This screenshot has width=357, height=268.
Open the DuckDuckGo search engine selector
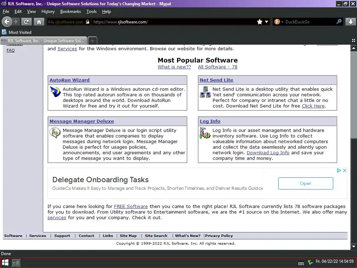click(279, 22)
